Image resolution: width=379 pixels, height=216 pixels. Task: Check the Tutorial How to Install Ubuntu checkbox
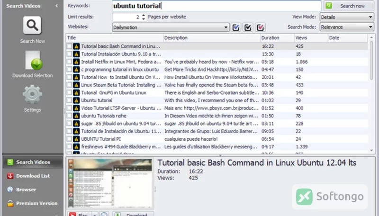(69, 77)
